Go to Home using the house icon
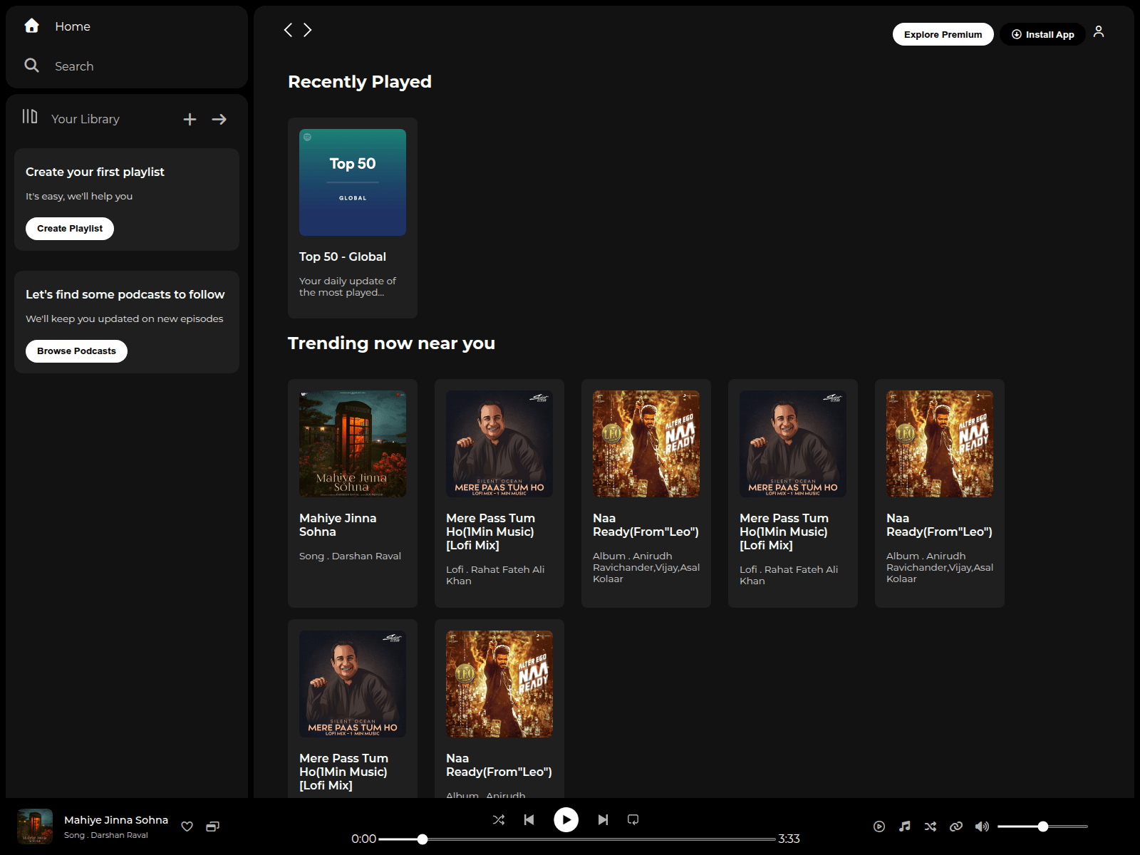This screenshot has width=1140, height=855. click(31, 26)
